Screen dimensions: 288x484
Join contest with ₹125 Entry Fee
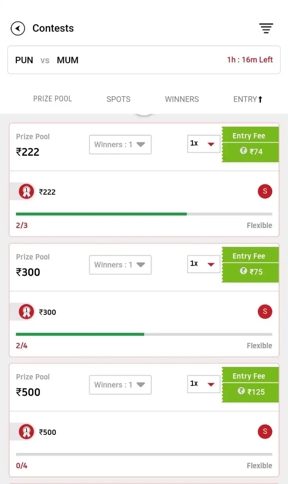(250, 385)
